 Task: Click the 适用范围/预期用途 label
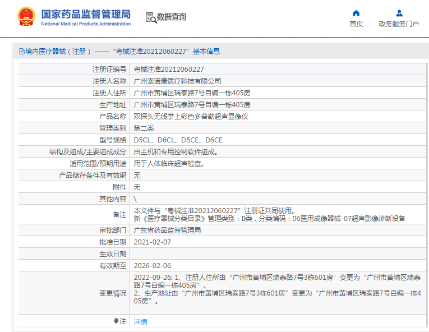pyautogui.click(x=98, y=164)
